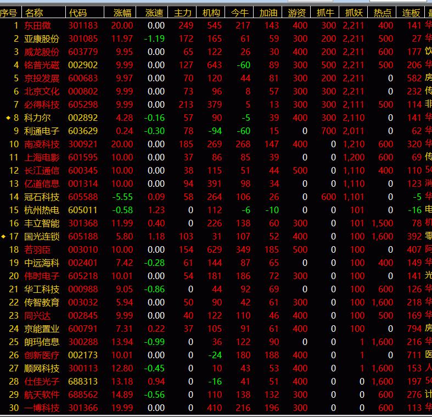
Task: Select stock 利通电子
Action: [42, 131]
